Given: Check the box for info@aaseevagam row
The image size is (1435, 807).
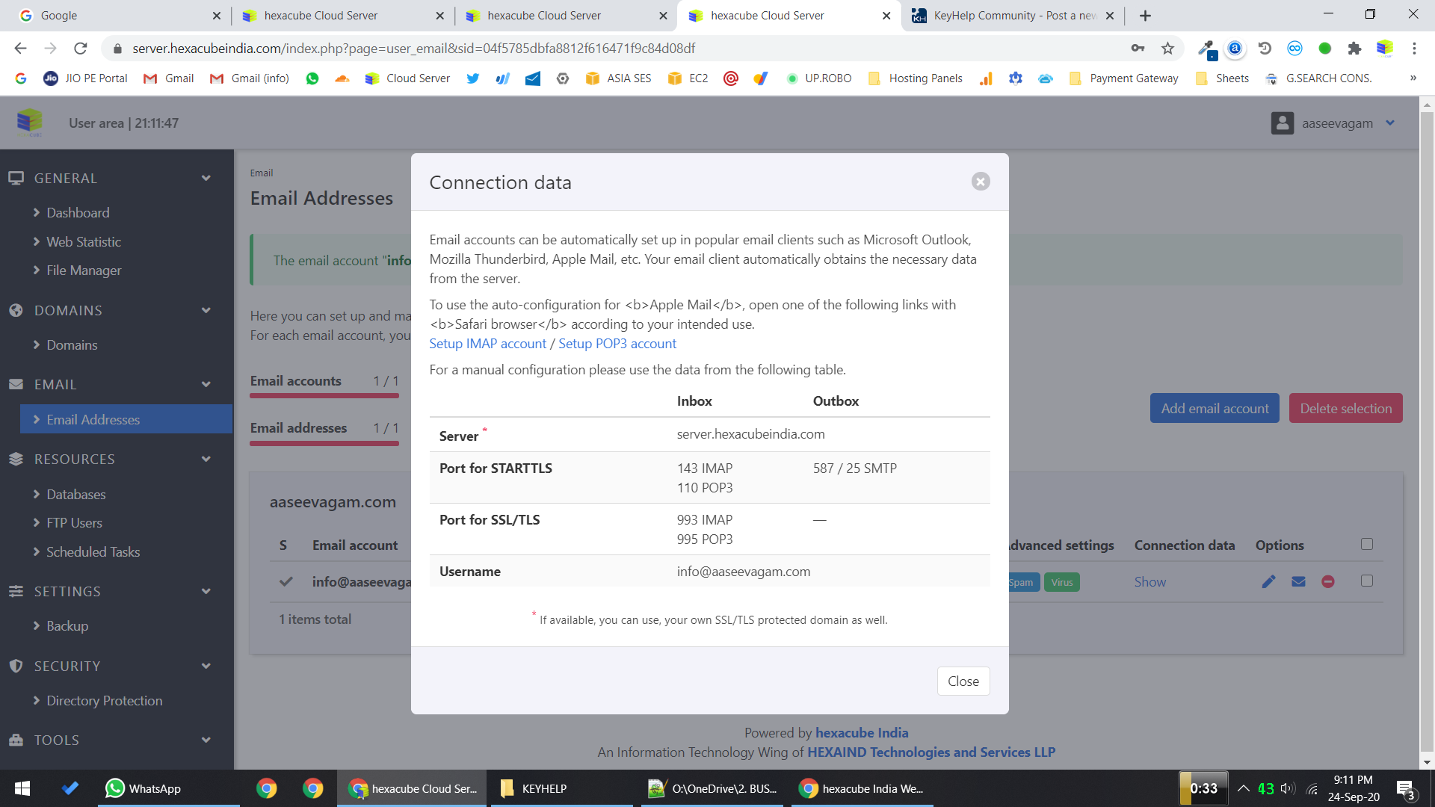Looking at the screenshot, I should point(1367,581).
